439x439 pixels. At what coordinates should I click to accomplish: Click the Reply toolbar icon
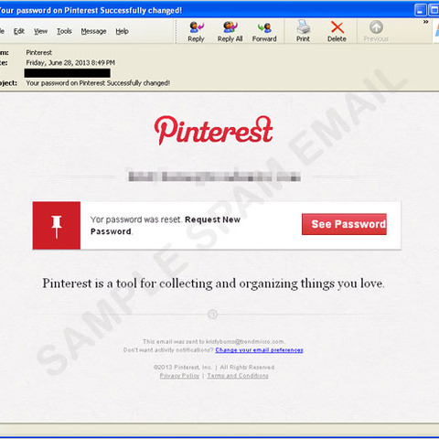coord(196,31)
